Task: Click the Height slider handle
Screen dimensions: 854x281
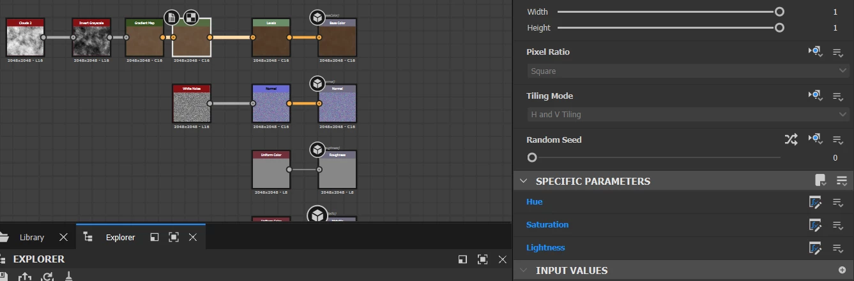Action: (779, 27)
